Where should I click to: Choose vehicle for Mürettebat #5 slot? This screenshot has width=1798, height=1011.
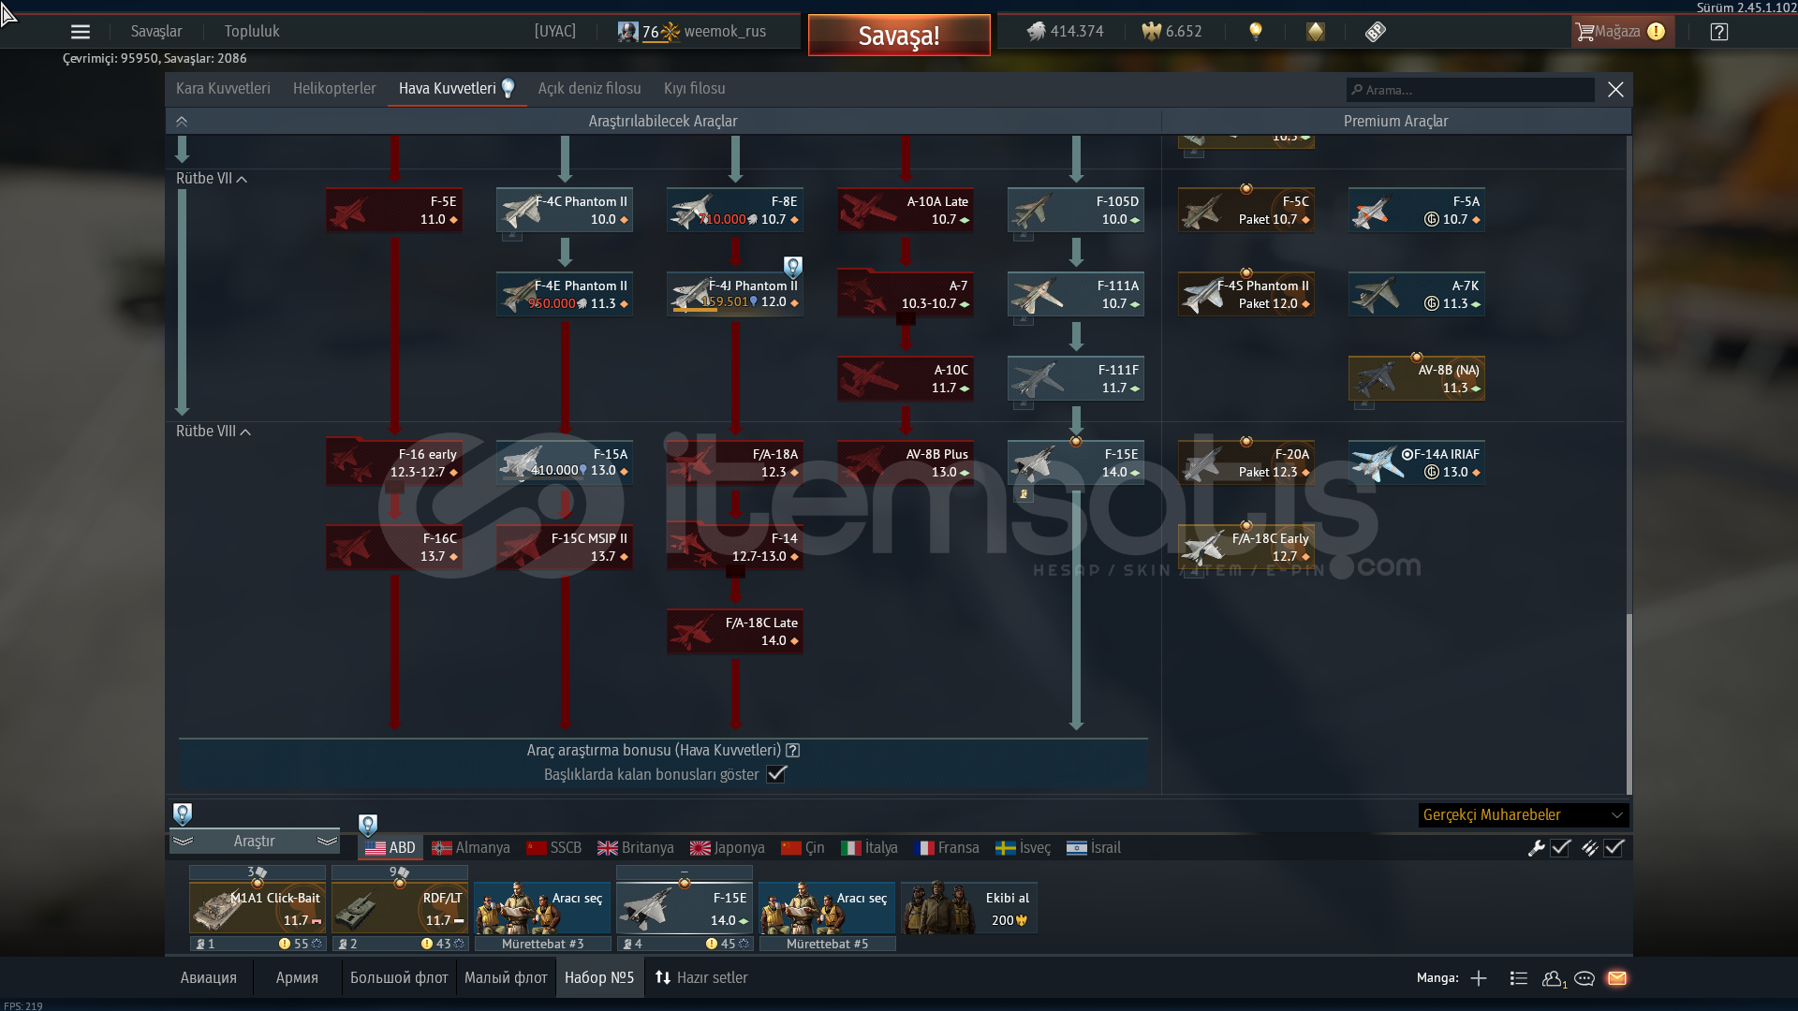[x=827, y=908]
